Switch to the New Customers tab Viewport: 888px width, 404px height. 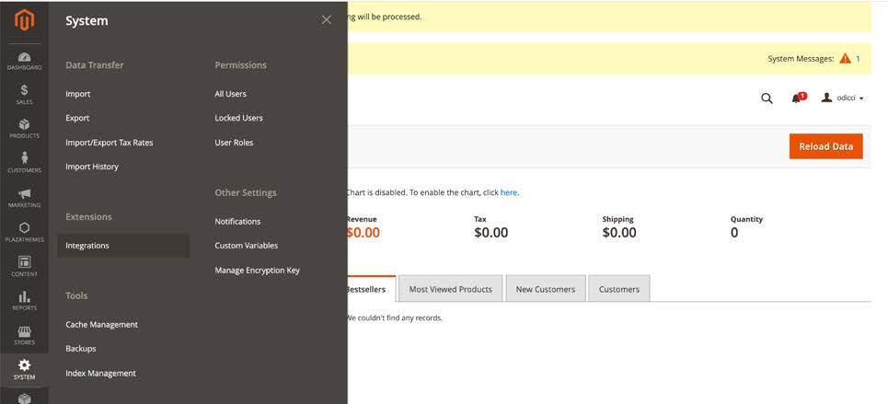[545, 289]
